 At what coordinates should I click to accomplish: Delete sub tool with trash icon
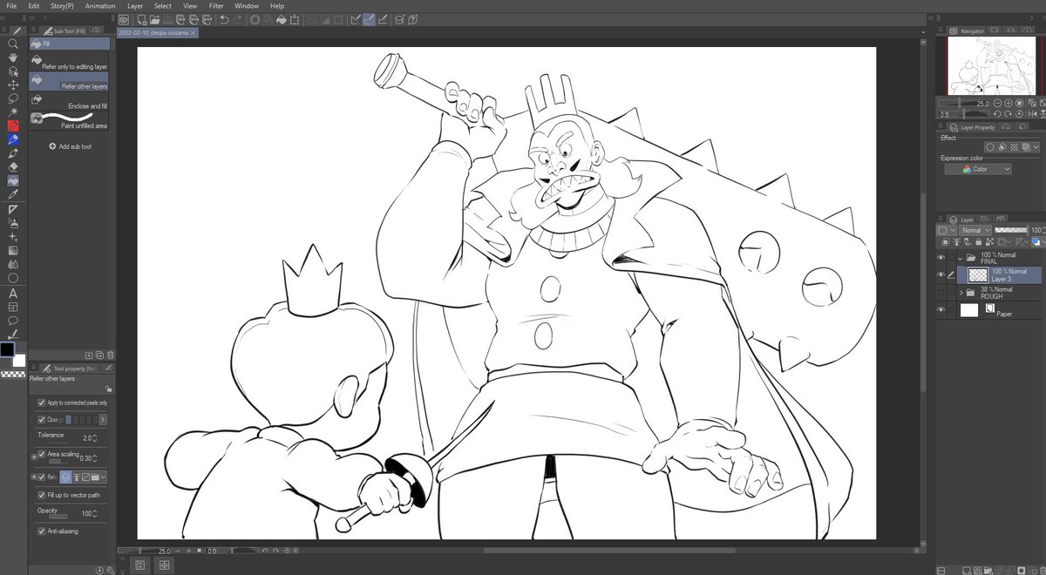click(x=111, y=355)
